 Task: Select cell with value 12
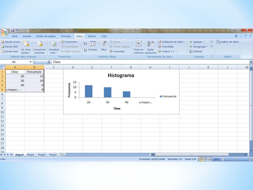pos(34,76)
